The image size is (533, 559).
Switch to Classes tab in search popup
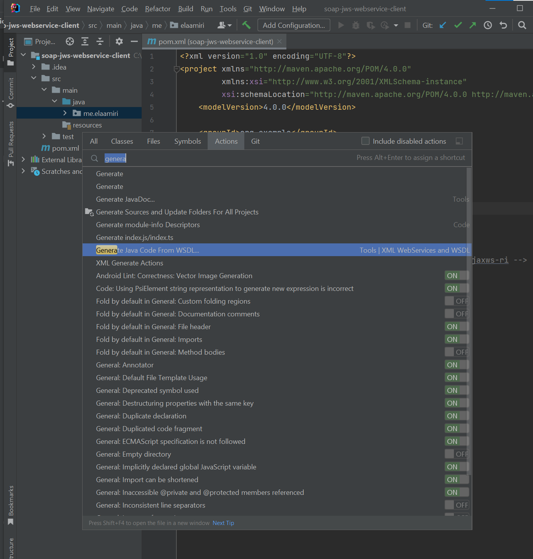pos(122,141)
